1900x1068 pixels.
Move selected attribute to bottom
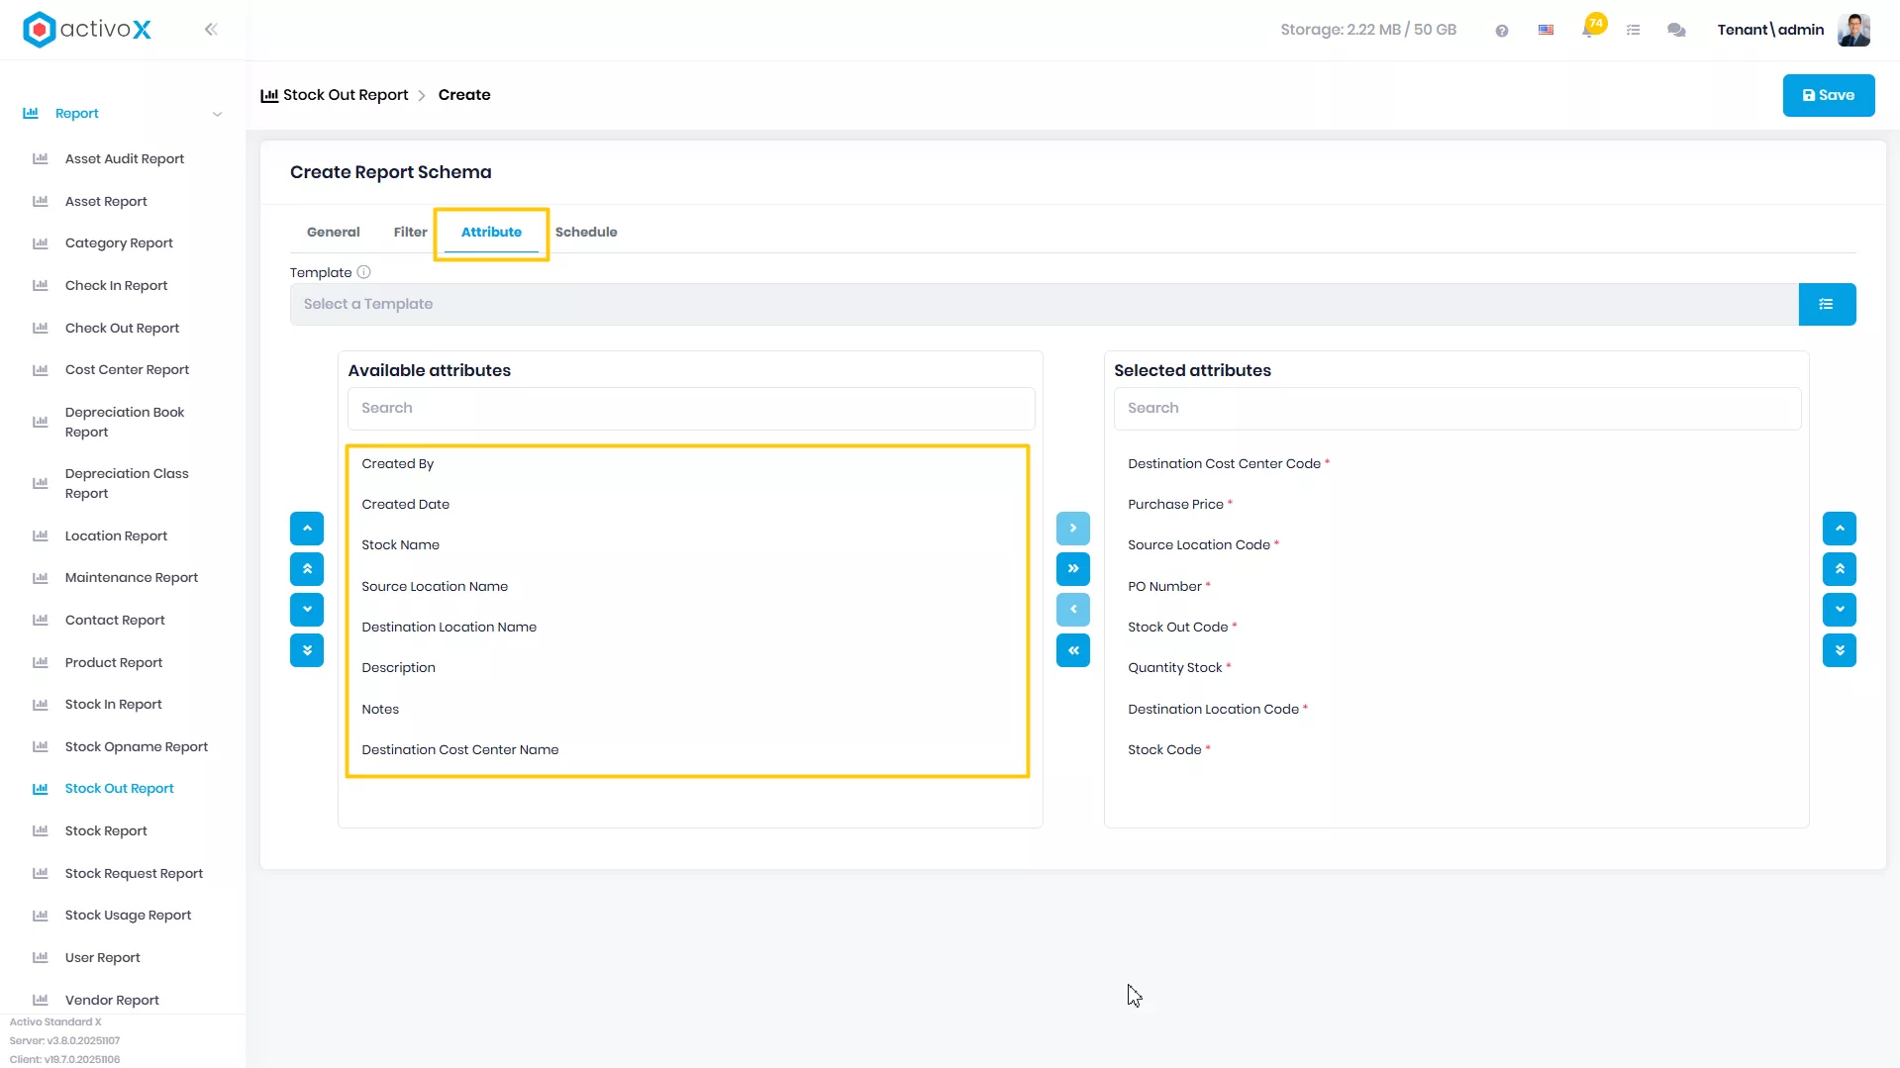point(1840,650)
